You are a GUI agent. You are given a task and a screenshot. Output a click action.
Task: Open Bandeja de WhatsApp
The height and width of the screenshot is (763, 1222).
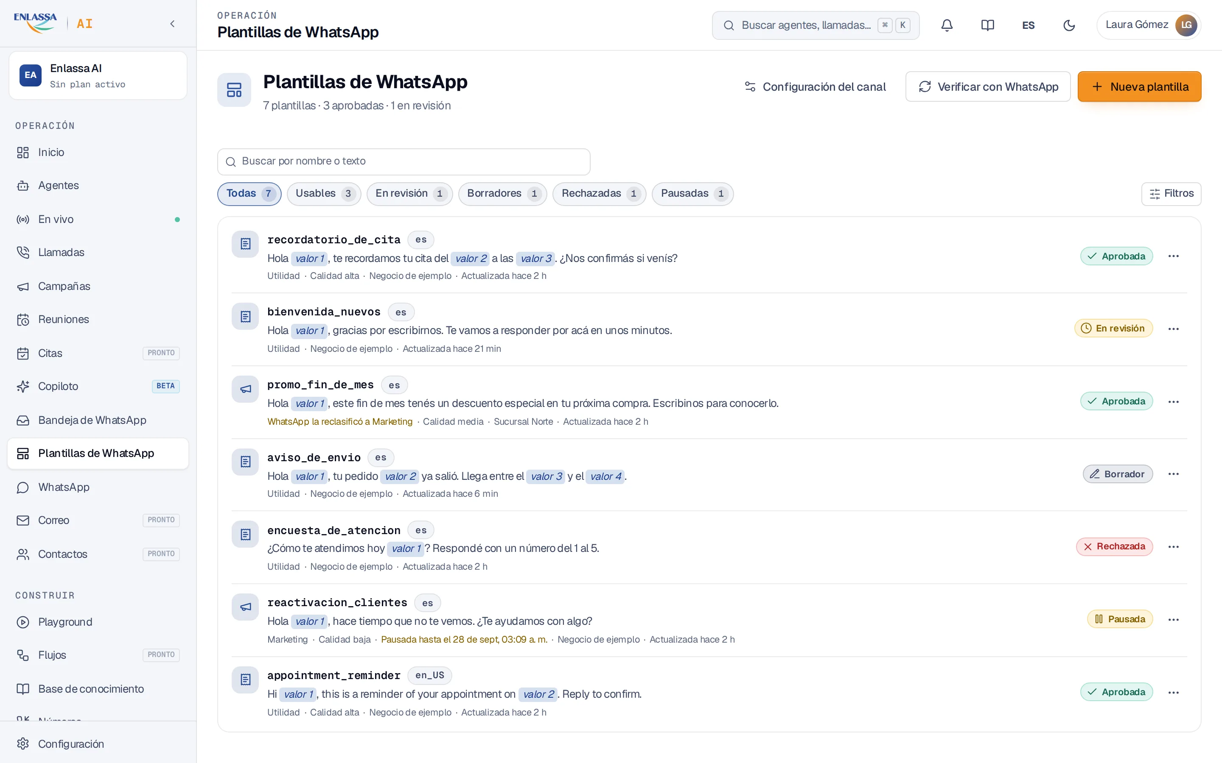click(x=98, y=420)
